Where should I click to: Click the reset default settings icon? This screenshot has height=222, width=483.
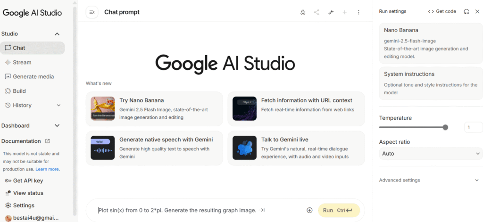tap(466, 11)
